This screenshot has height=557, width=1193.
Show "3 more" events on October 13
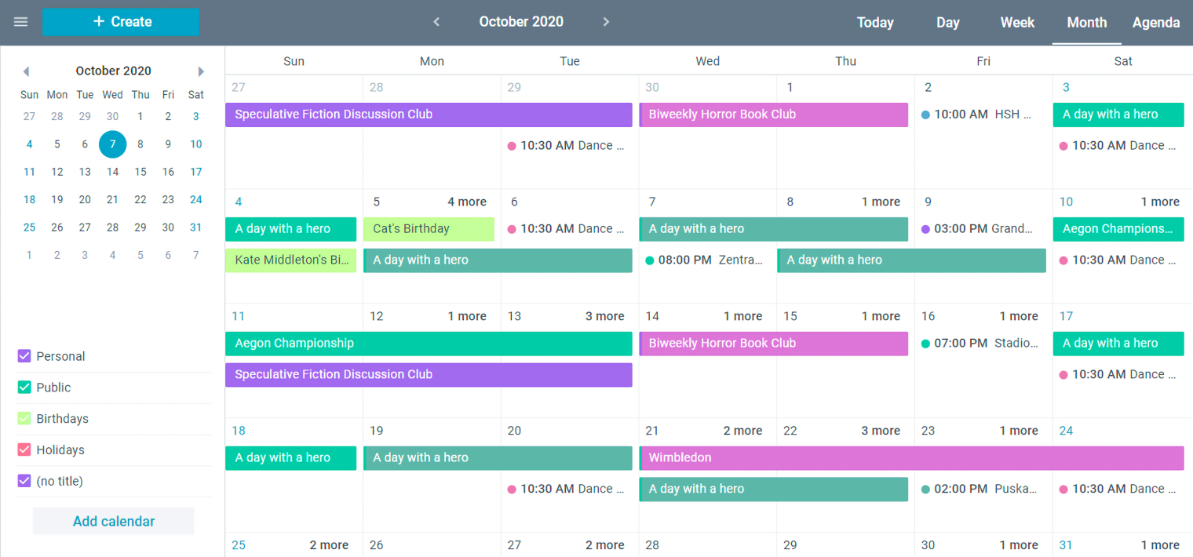[x=604, y=316]
